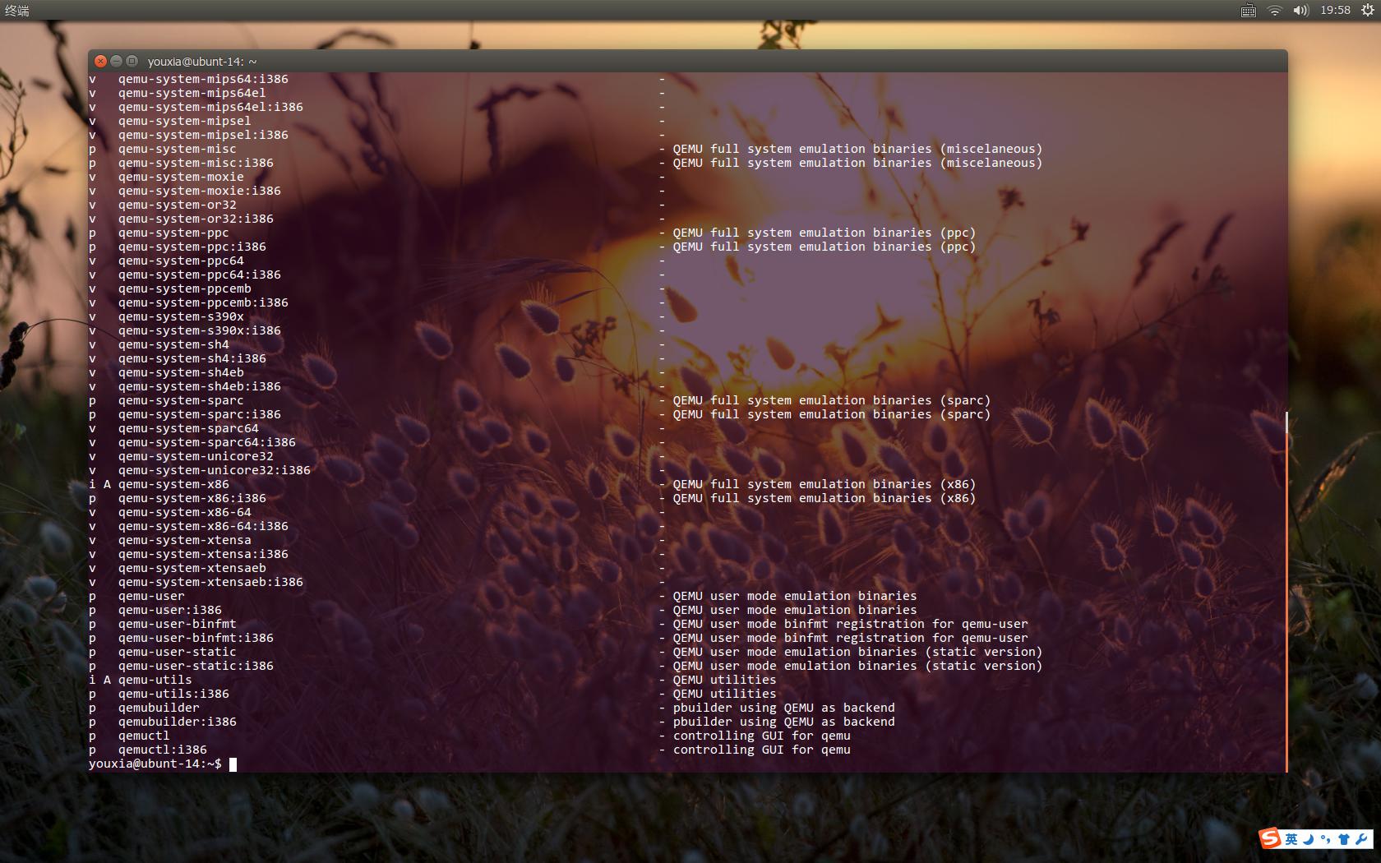Minimize the terminal window

point(114,61)
